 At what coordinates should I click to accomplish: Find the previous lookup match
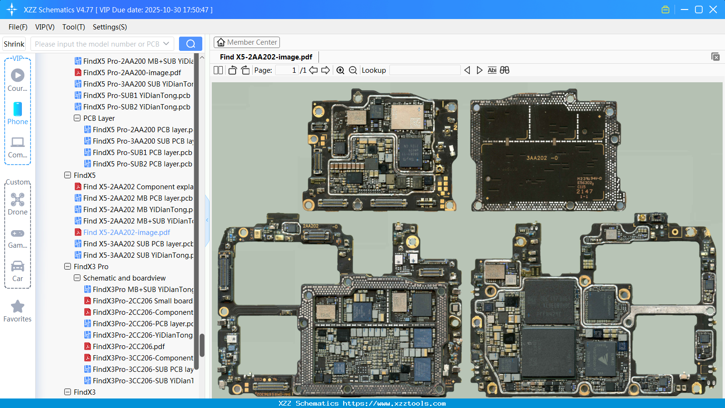[467, 70]
